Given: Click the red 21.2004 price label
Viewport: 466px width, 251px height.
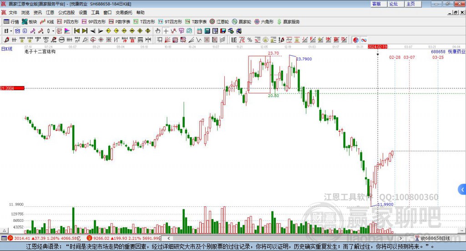Looking at the screenshot, I should [x=12, y=88].
